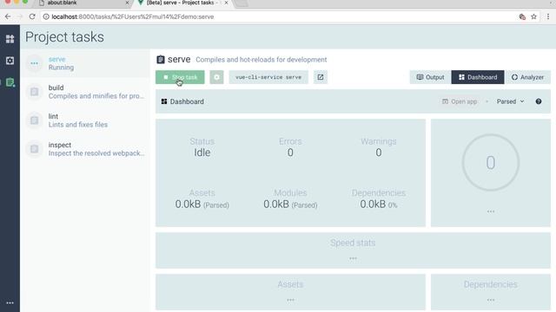
Task: Click the Warnings count value
Action: tap(379, 153)
